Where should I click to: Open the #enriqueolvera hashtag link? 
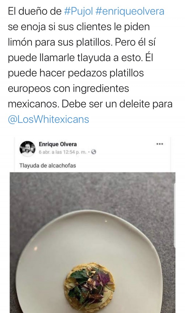[130, 11]
